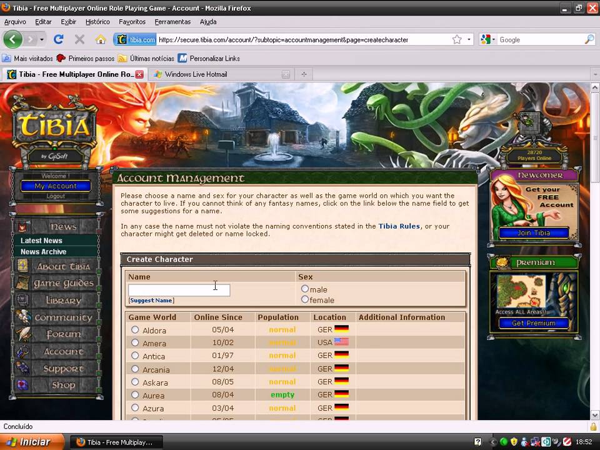This screenshot has height=450, width=600.
Task: Expand the address bar URL dropdown
Action: pyautogui.click(x=469, y=39)
